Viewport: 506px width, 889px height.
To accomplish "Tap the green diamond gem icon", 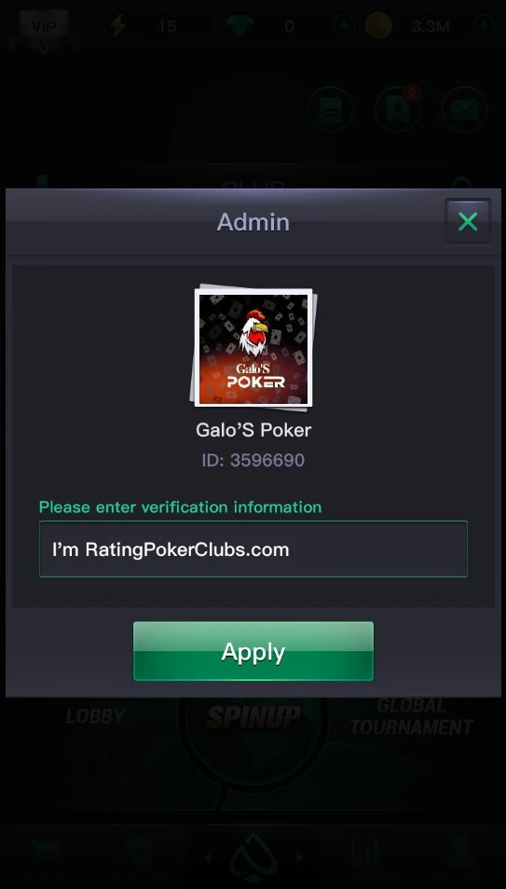I will [x=239, y=25].
